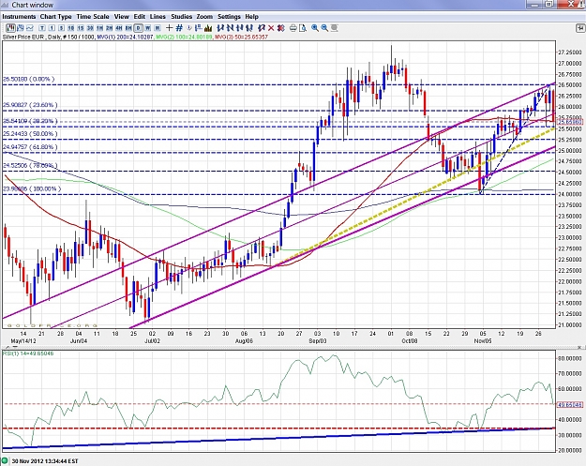Click the 24.94757 (61.80%) Fibonacci label
The height and width of the screenshot is (466, 586).
(30, 147)
